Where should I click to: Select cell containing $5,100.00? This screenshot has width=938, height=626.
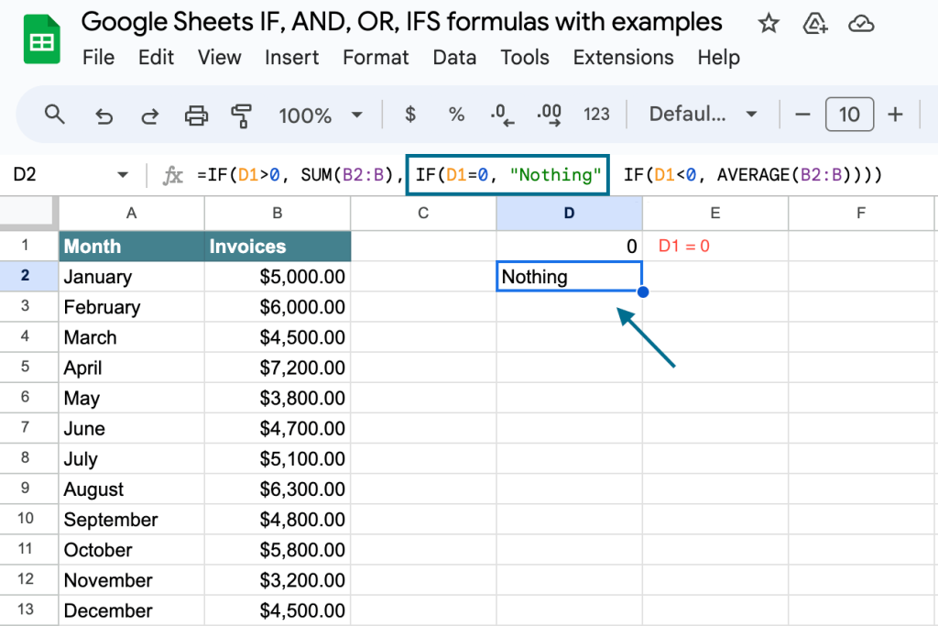coord(278,459)
